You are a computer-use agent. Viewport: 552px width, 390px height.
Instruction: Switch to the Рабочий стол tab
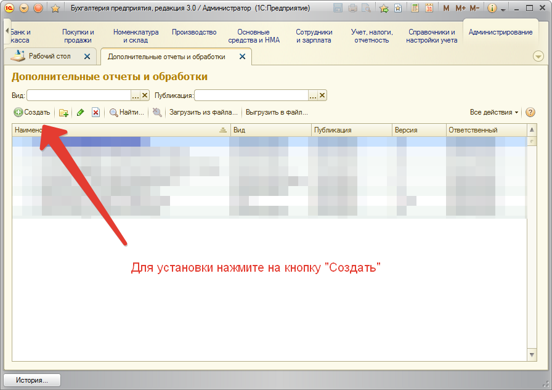(x=49, y=57)
